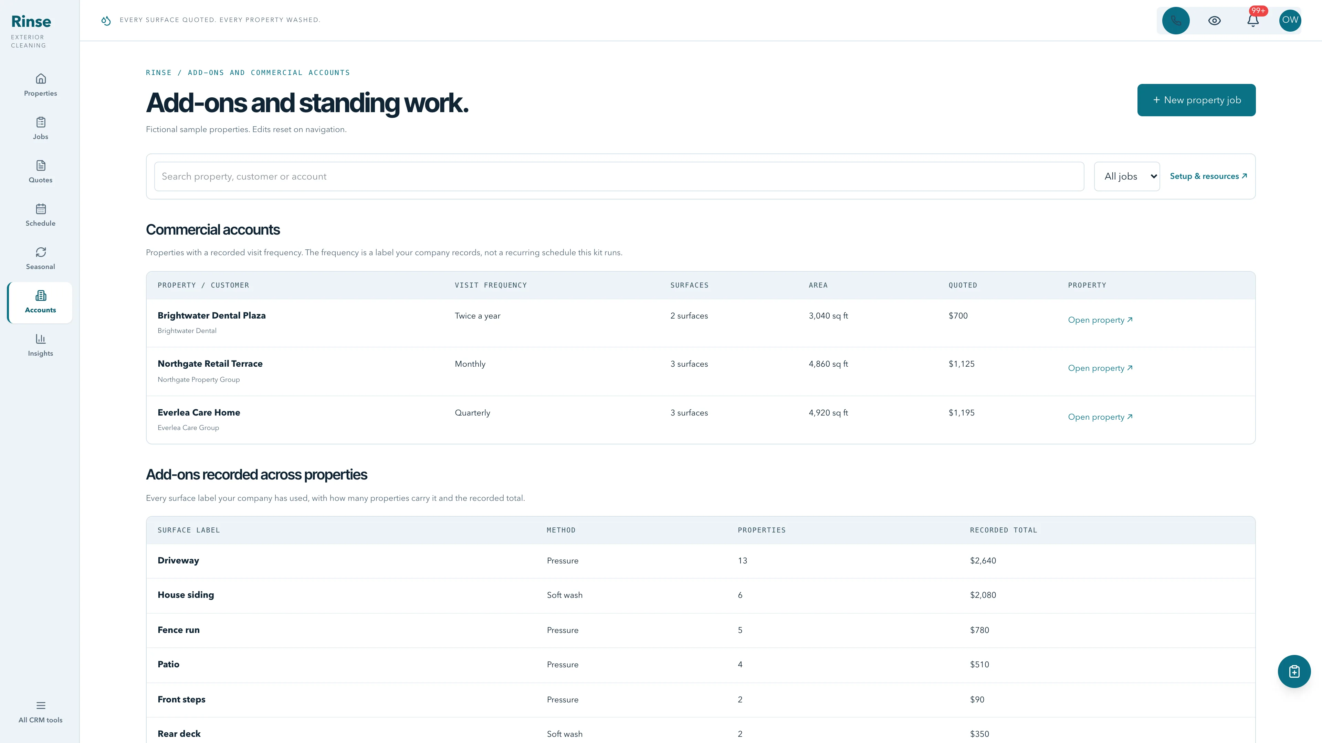Click Northgate Retail Terrace name
The width and height of the screenshot is (1322, 743).
(x=210, y=364)
